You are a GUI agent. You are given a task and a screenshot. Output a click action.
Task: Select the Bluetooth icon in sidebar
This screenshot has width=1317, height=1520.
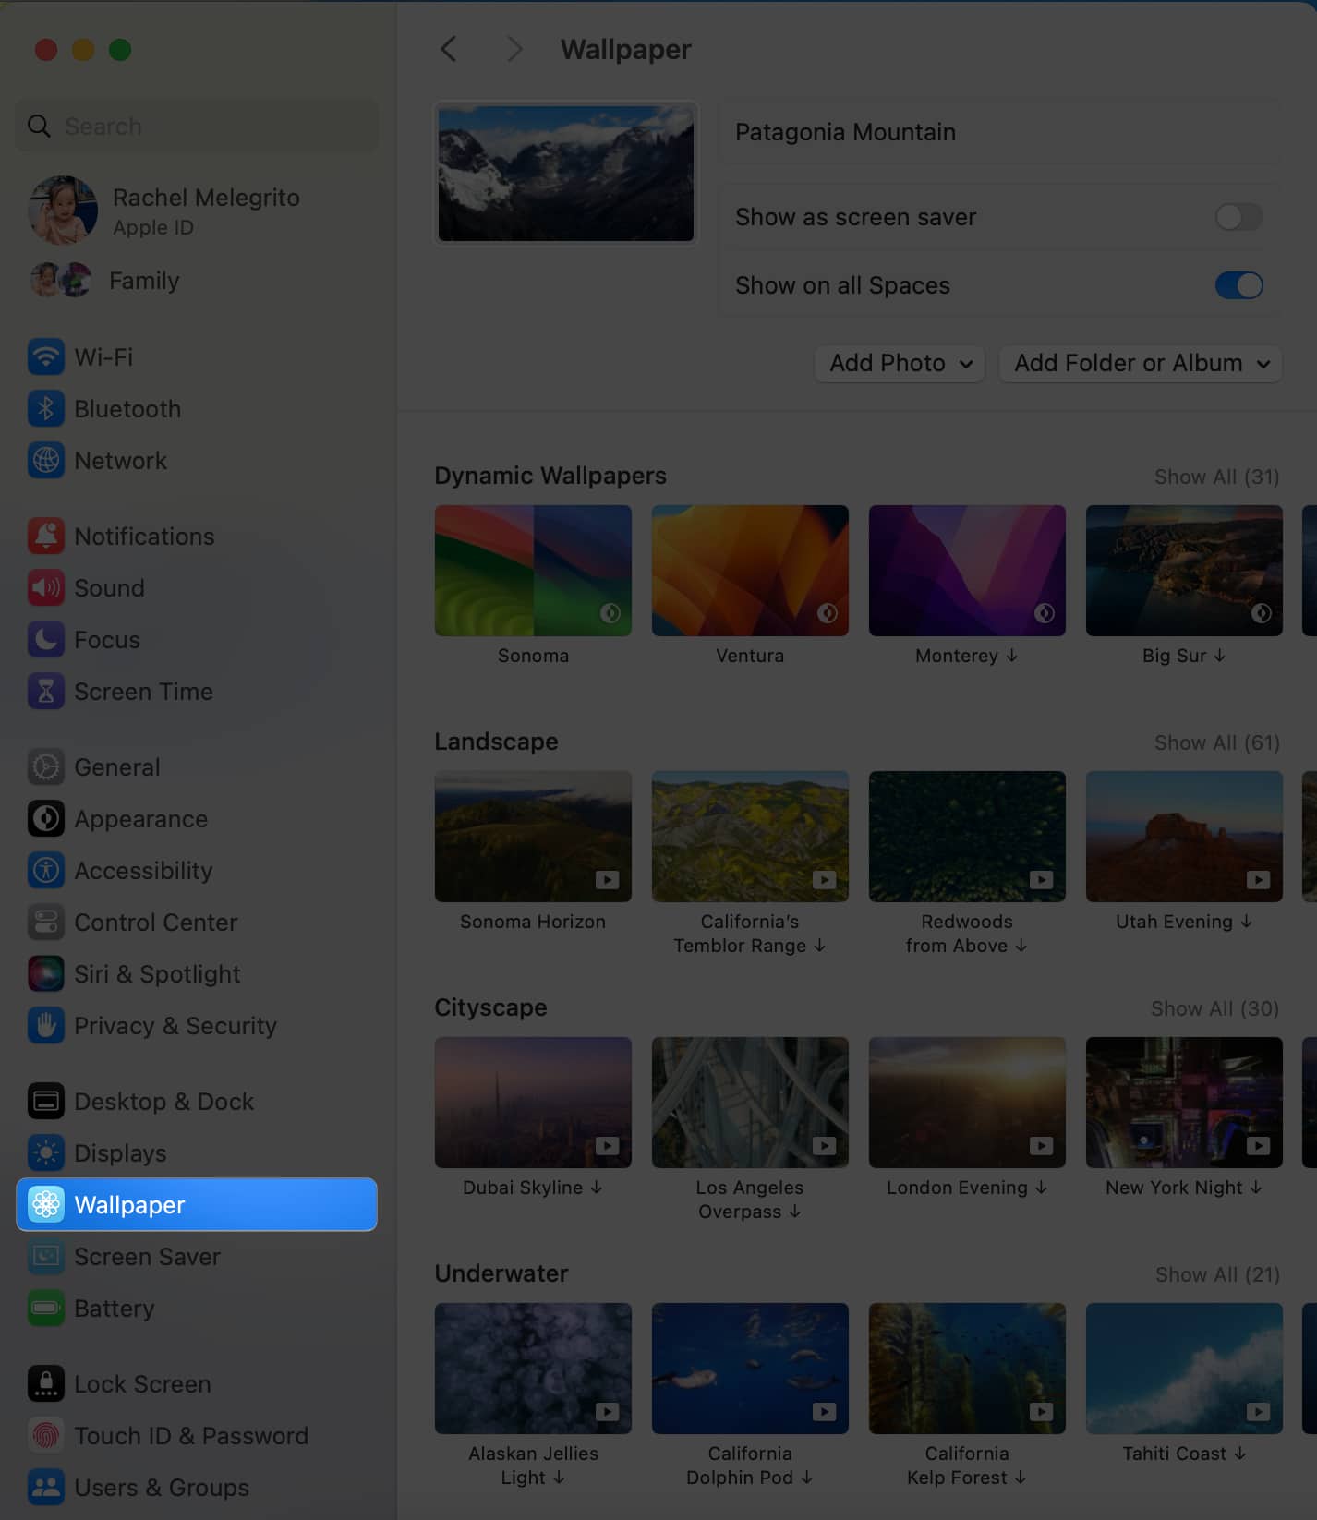pos(45,408)
